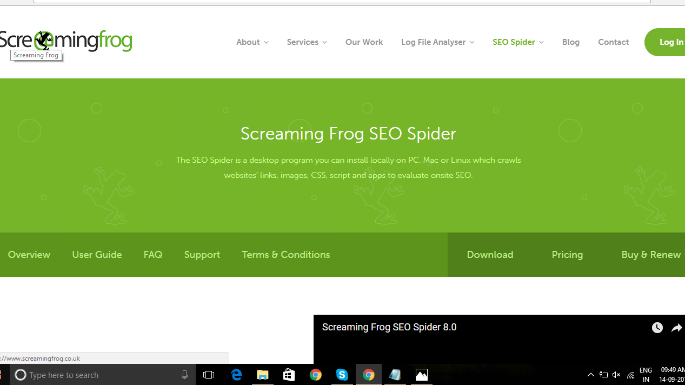Click the Screaming Frog SEO Spider heading
This screenshot has width=685, height=385.
click(x=348, y=134)
